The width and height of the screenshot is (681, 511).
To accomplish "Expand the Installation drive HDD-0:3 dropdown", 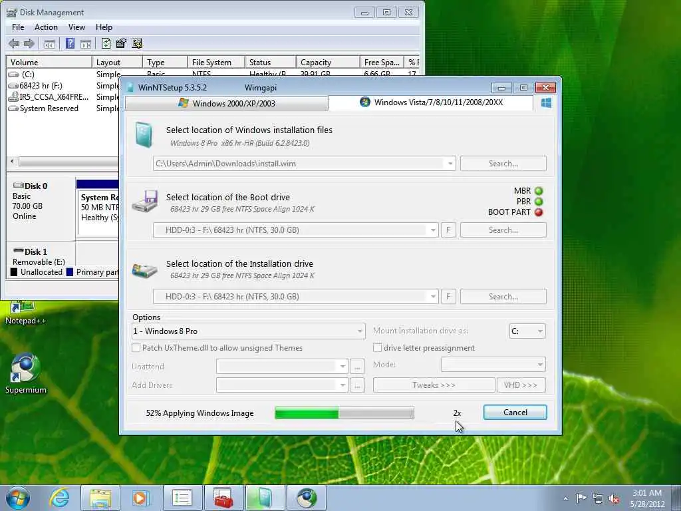I will [x=432, y=297].
